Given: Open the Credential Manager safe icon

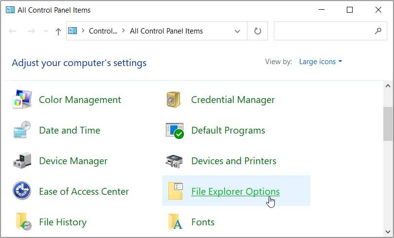Looking at the screenshot, I should pos(174,100).
